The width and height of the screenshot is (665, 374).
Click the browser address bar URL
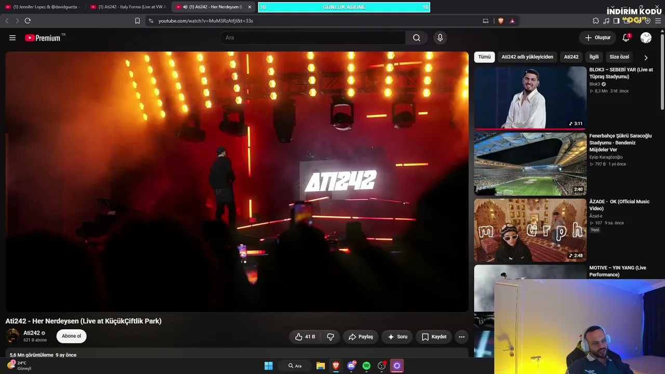(x=206, y=21)
